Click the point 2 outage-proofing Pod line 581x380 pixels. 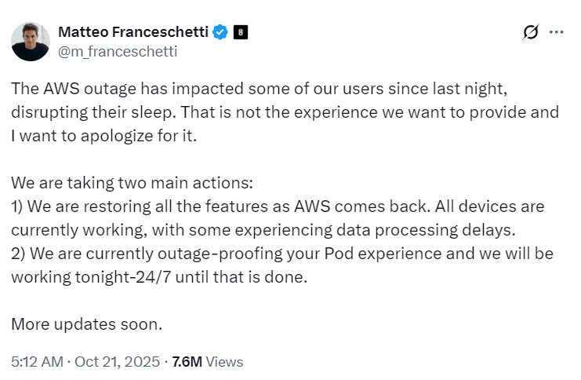(282, 254)
